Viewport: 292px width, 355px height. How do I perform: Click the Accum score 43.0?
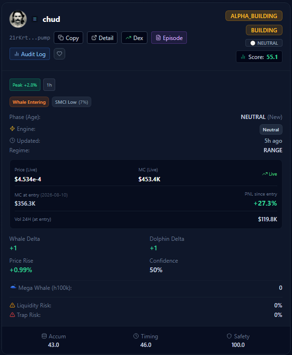pyautogui.click(x=54, y=345)
